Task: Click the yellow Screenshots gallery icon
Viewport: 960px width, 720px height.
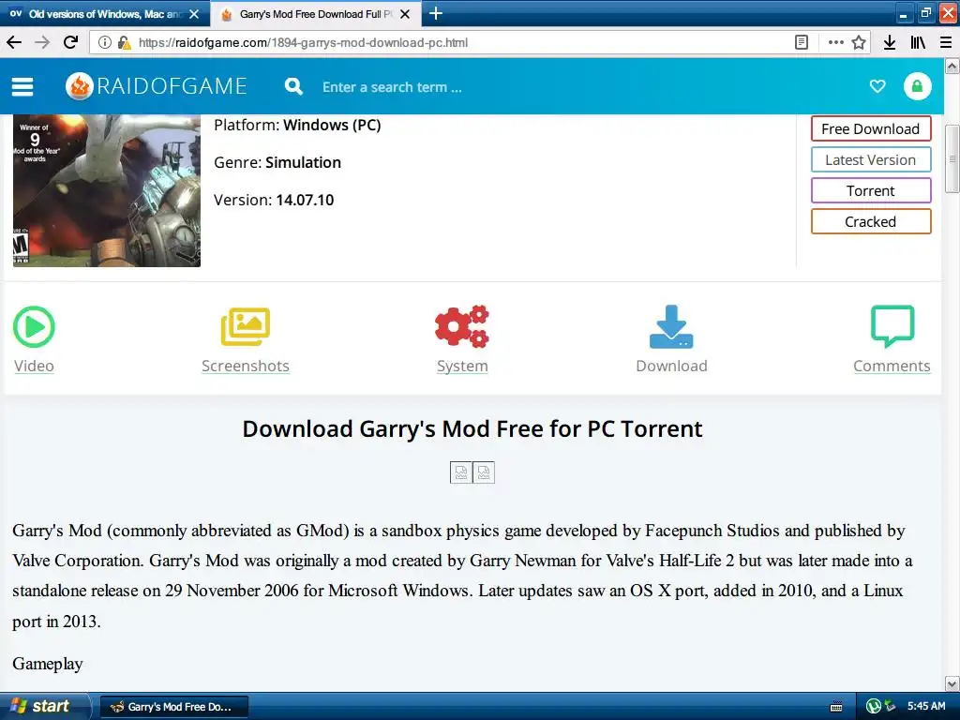Action: coord(246,326)
